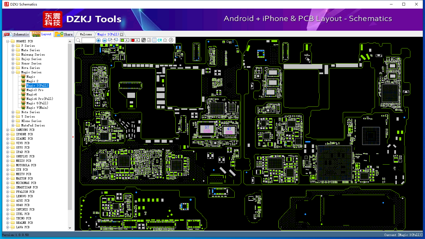Screen dimensions: 425x239
Task: Toggle the letter 'a' text display icon
Action: click(149, 40)
